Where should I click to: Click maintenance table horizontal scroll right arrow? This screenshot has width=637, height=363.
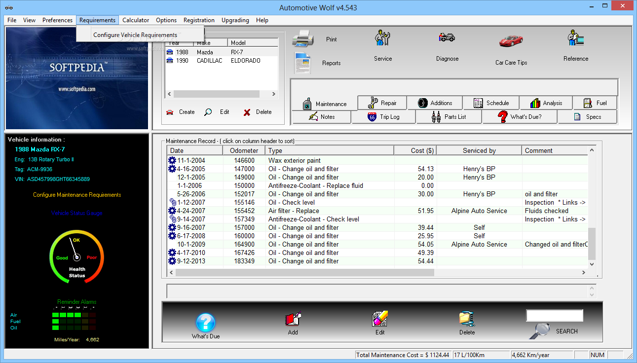[x=584, y=272]
